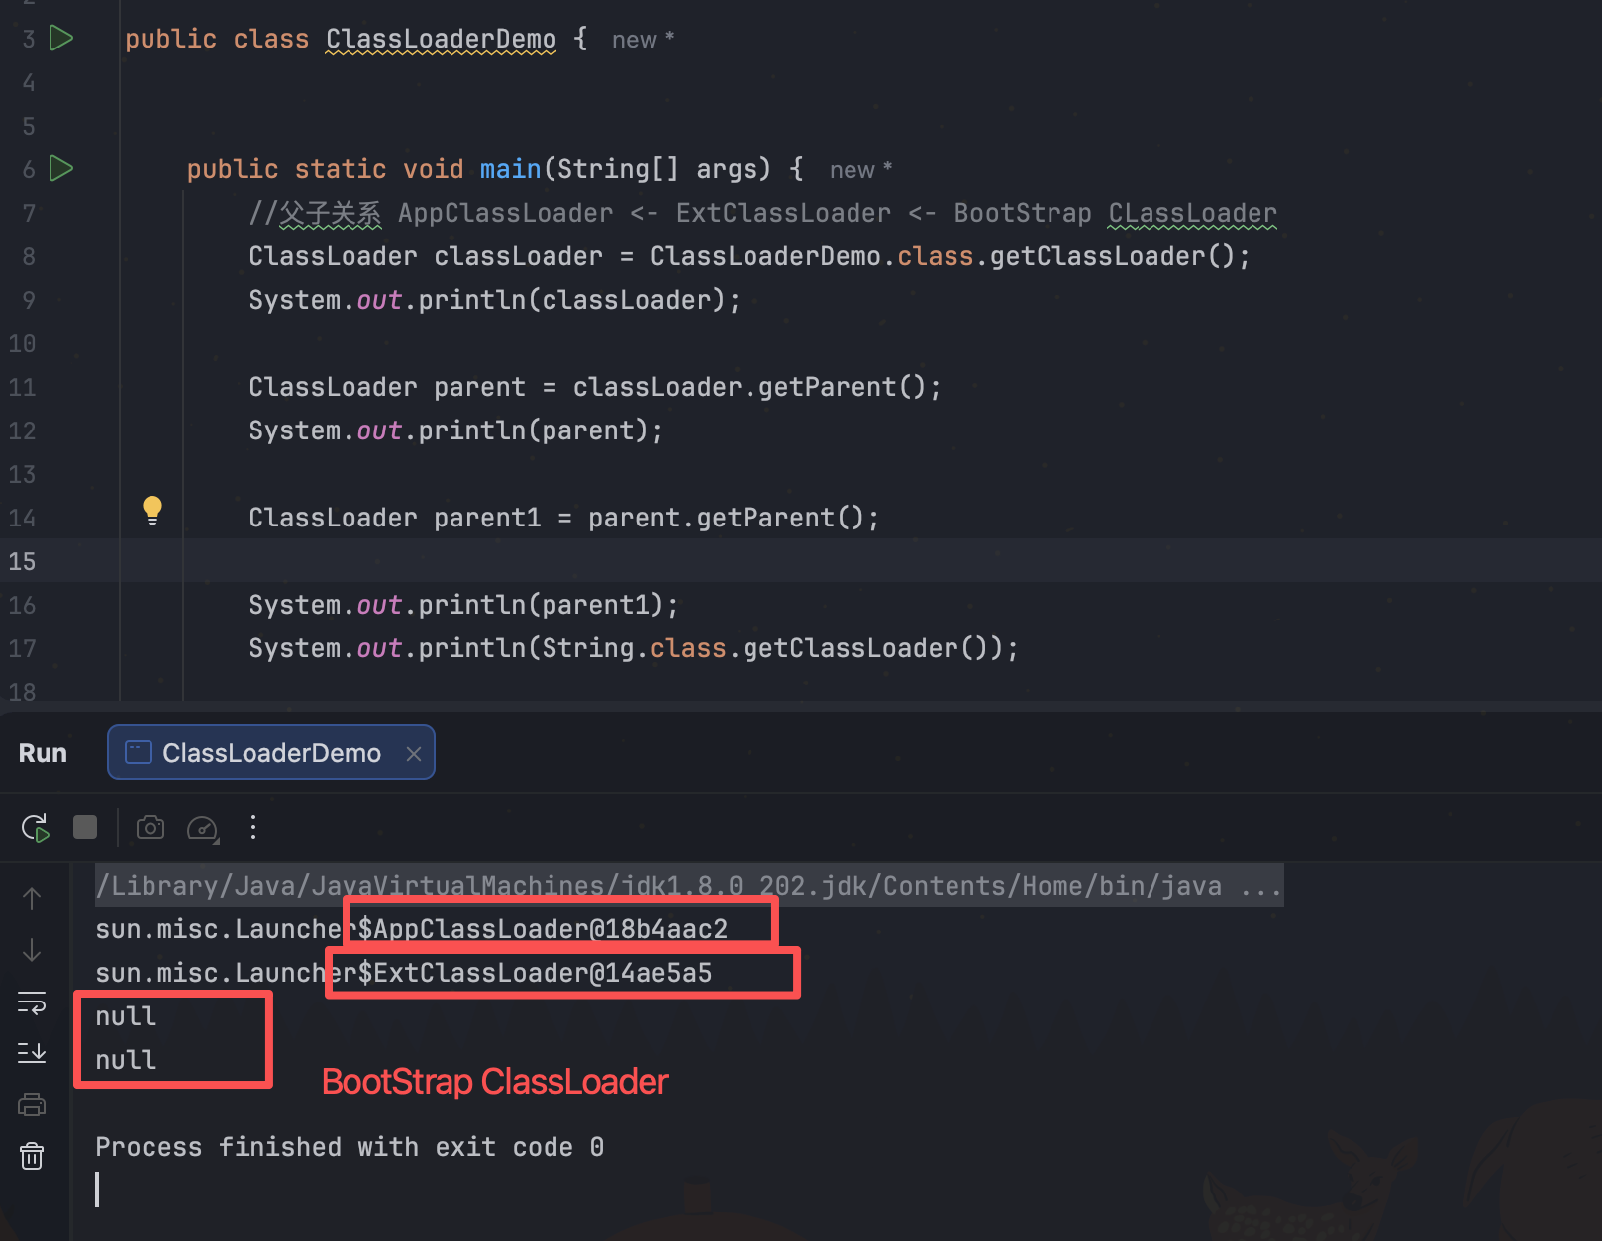Open the profiler speedometer icon
The image size is (1602, 1241).
[x=202, y=828]
